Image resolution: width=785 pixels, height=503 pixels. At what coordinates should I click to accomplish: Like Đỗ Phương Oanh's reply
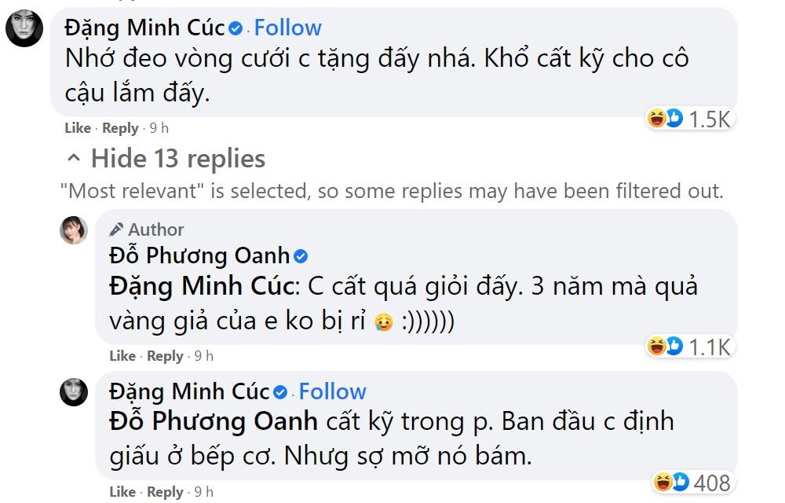click(122, 355)
